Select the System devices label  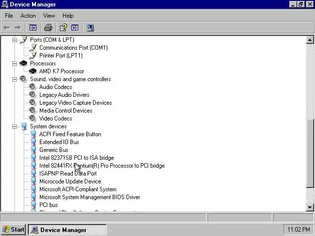[x=48, y=126]
